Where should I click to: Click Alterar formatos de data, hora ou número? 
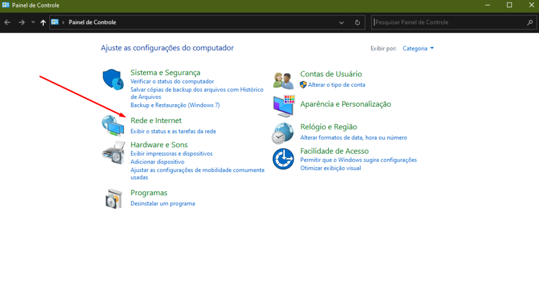coord(353,137)
